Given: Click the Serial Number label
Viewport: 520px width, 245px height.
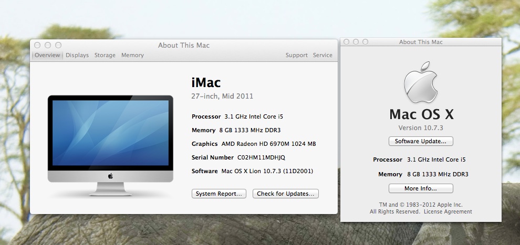Looking at the screenshot, I should tap(213, 157).
